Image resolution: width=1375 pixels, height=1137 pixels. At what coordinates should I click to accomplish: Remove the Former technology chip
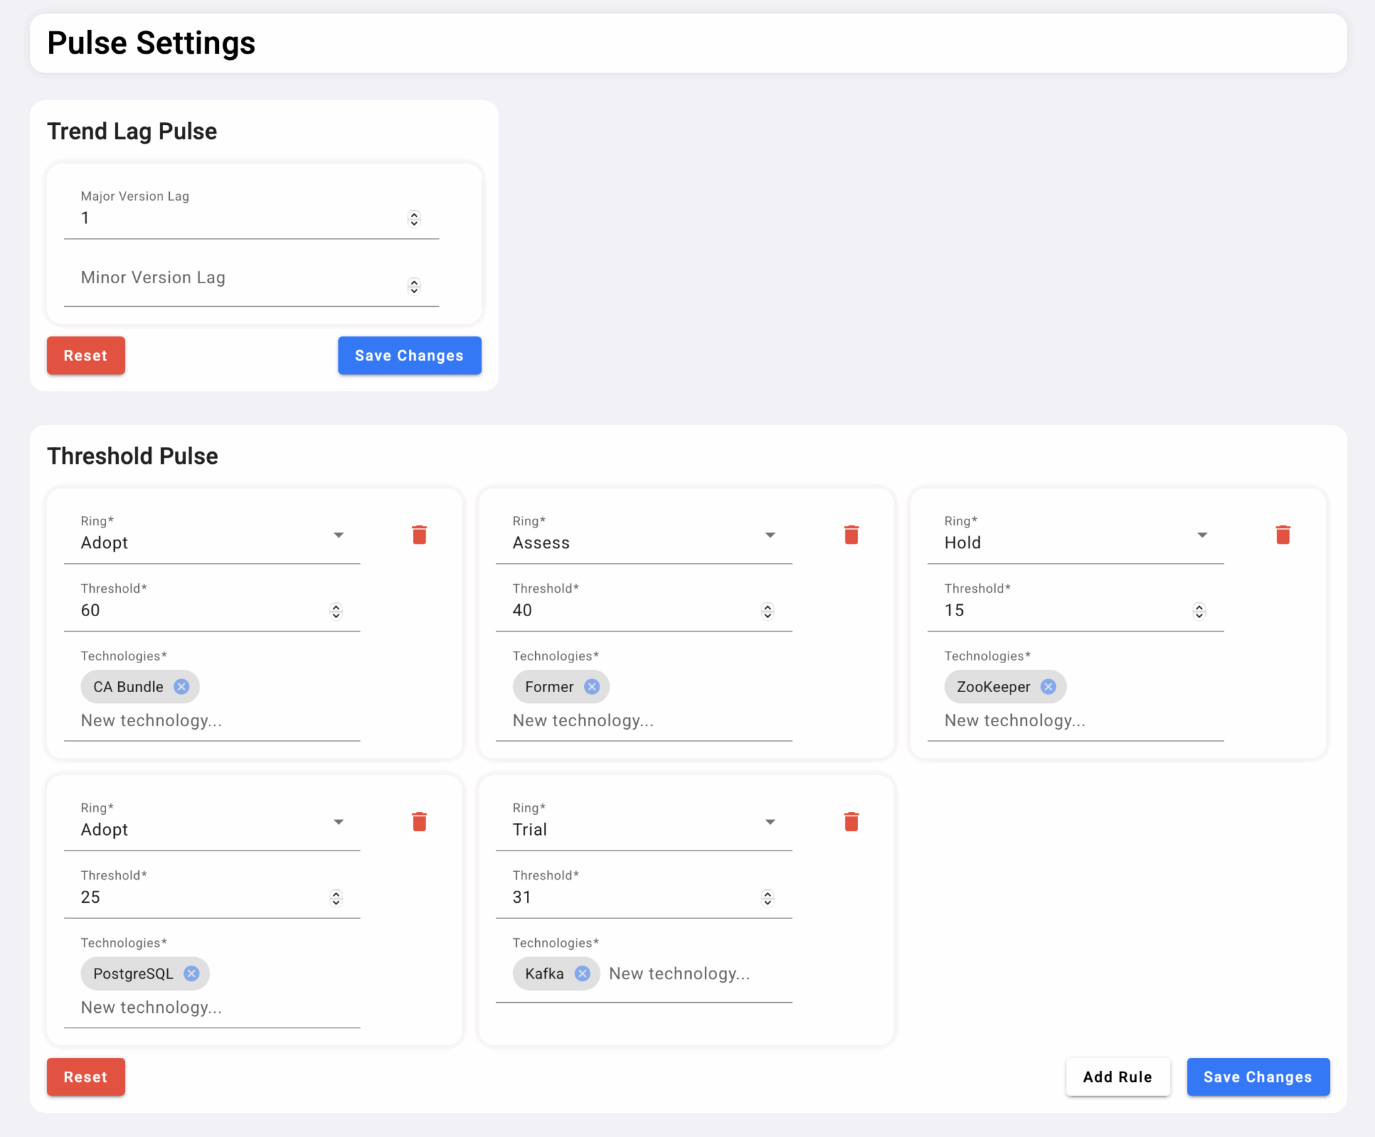[591, 687]
